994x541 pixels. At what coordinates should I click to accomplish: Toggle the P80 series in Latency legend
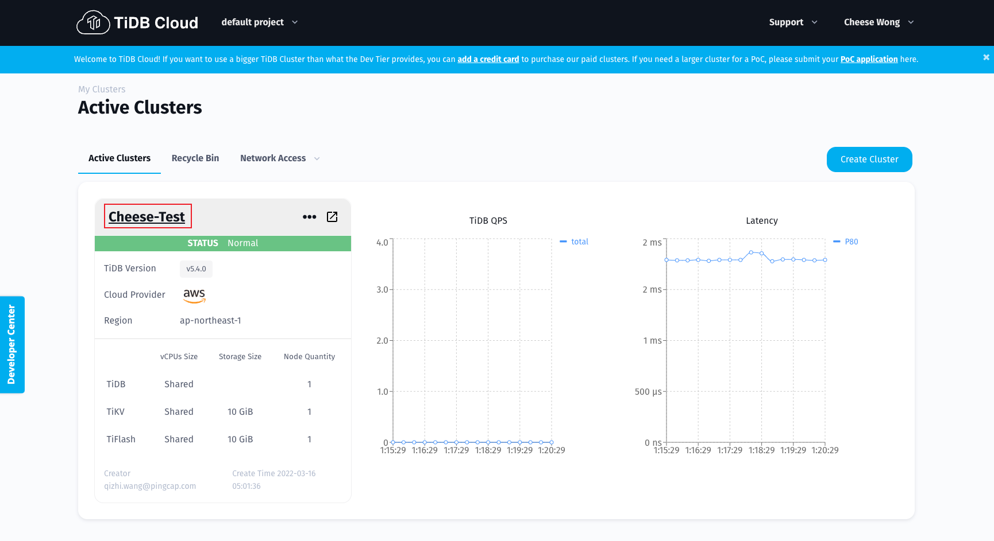pyautogui.click(x=846, y=242)
